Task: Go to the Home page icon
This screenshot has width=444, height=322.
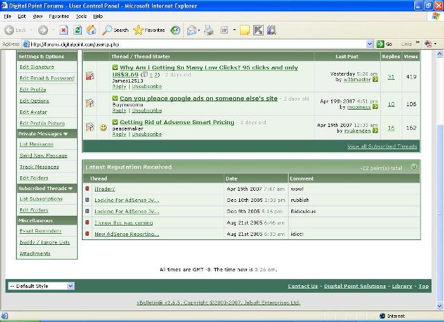Action: [91, 30]
